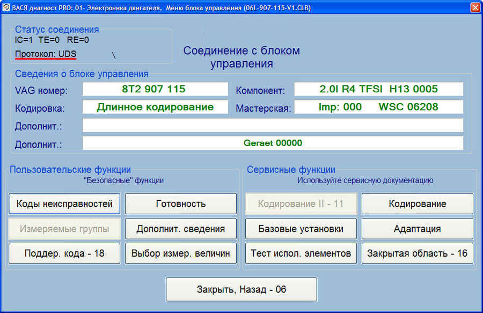The image size is (483, 313).
Task: Click the empty first Дополнит. field
Action: pos(273,126)
